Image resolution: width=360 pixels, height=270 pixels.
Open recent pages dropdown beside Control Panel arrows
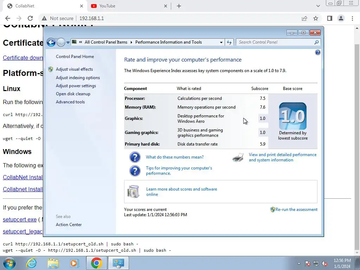tap(68, 43)
